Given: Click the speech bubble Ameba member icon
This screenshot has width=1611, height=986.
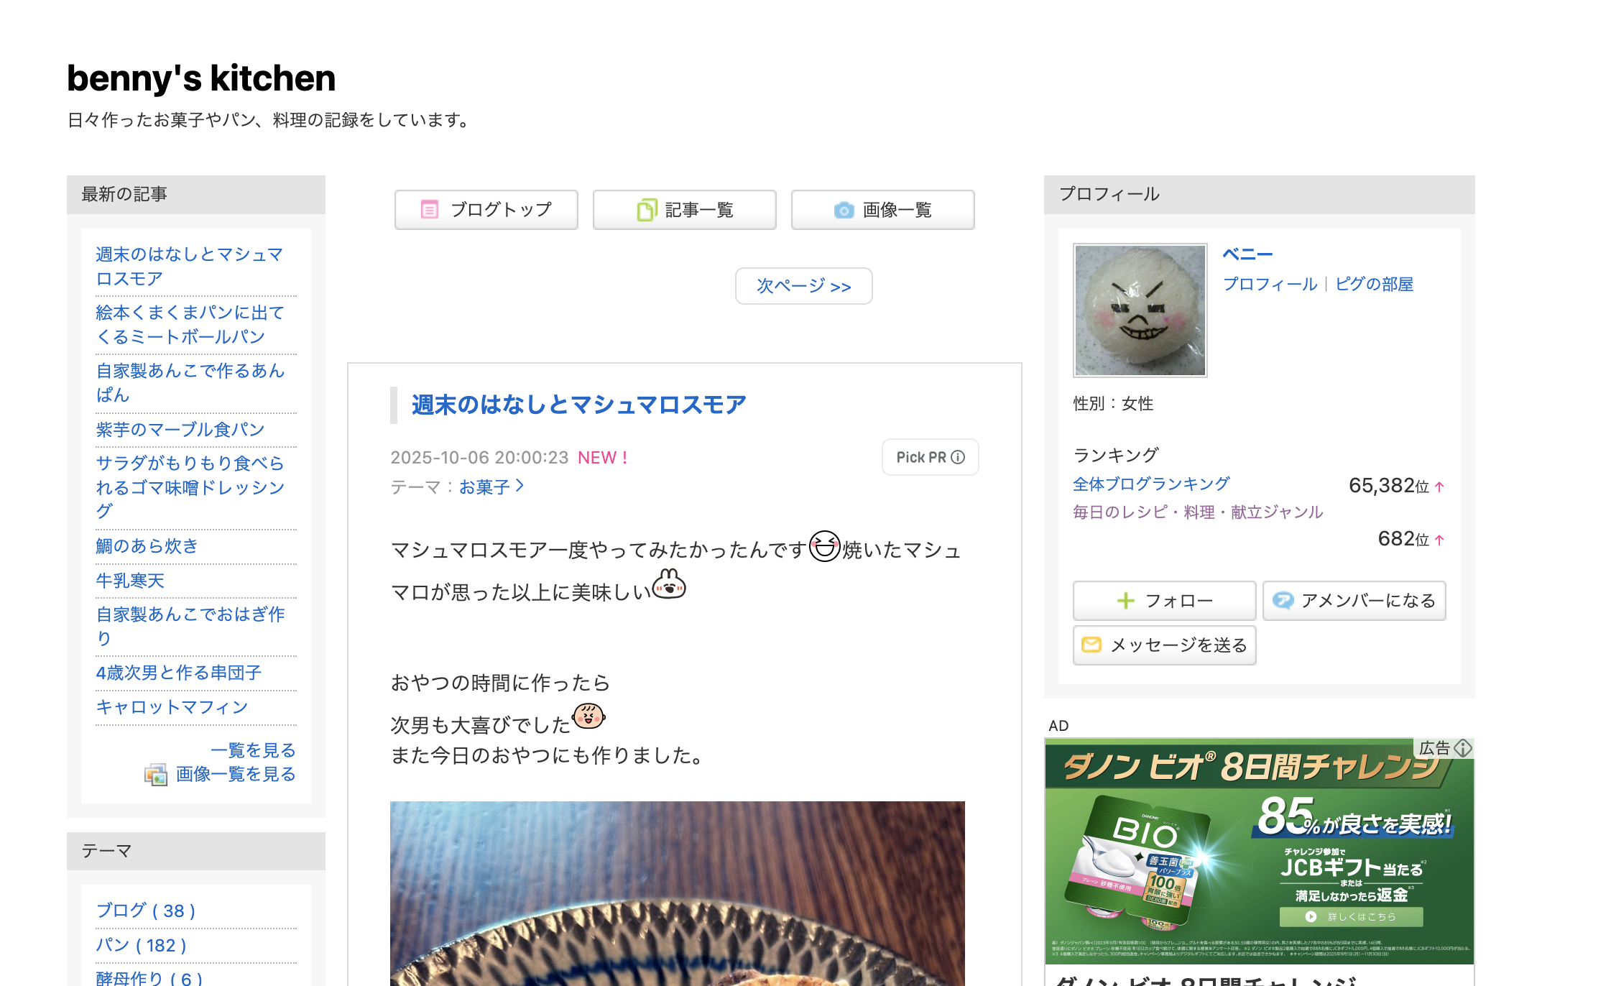Looking at the screenshot, I should point(1283,601).
